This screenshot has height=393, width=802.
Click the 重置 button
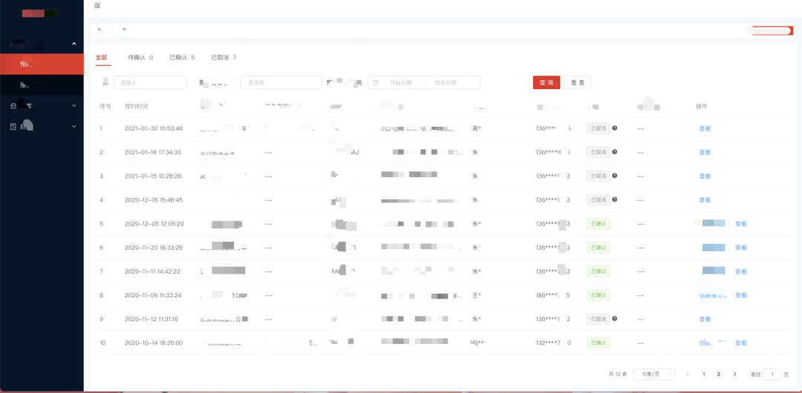[578, 82]
